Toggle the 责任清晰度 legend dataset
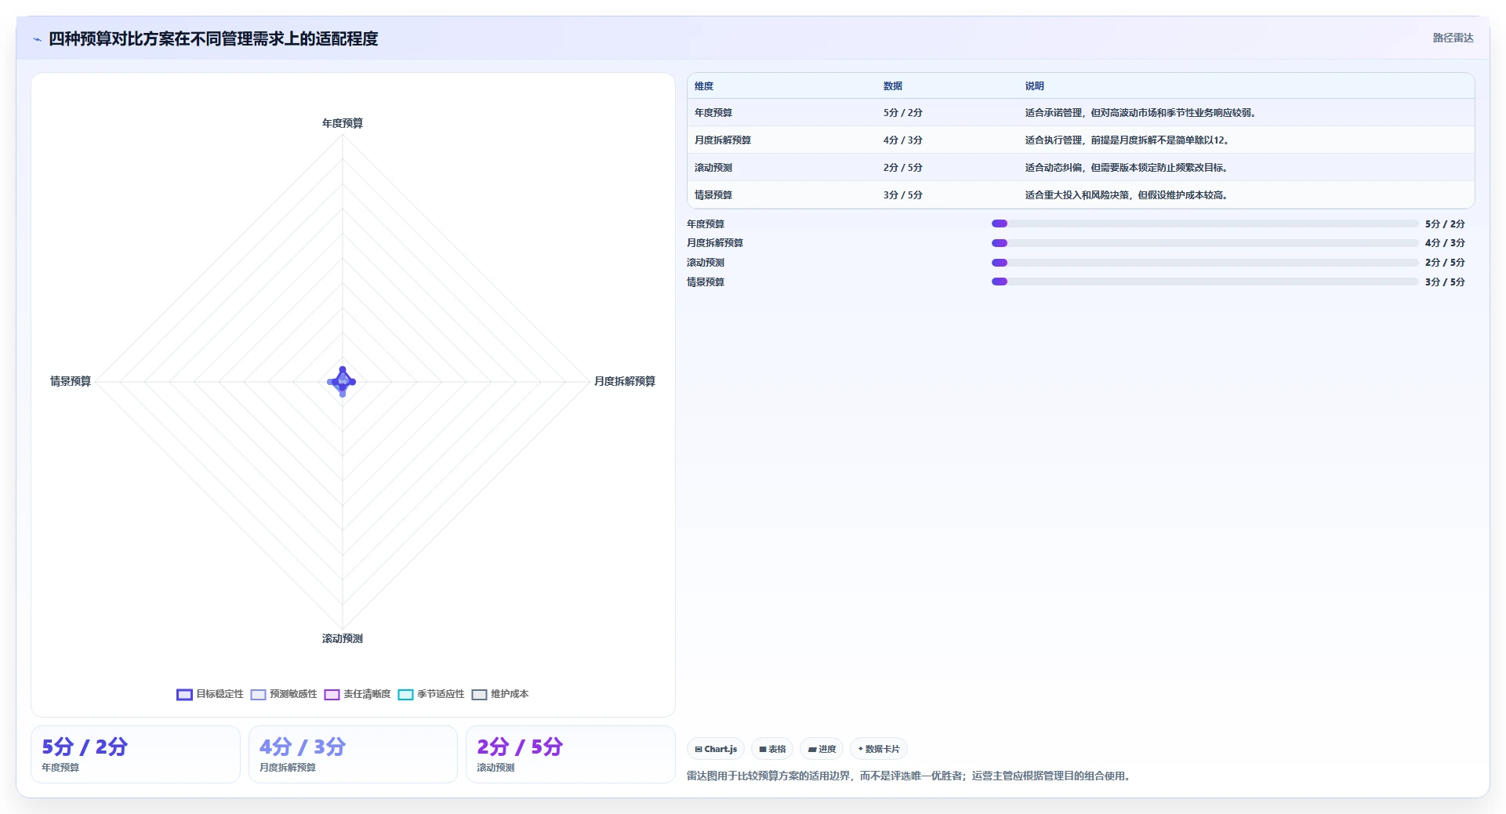 coord(357,694)
